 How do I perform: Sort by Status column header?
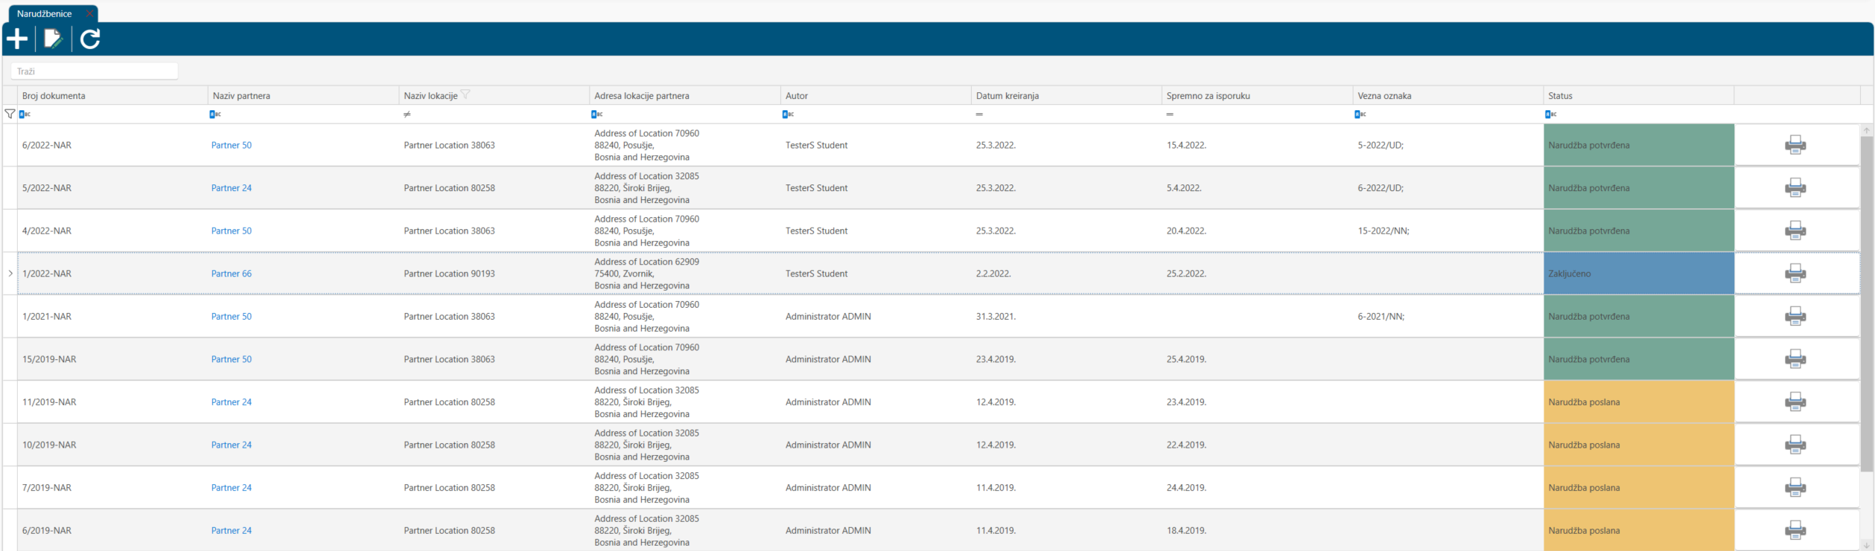click(1638, 95)
